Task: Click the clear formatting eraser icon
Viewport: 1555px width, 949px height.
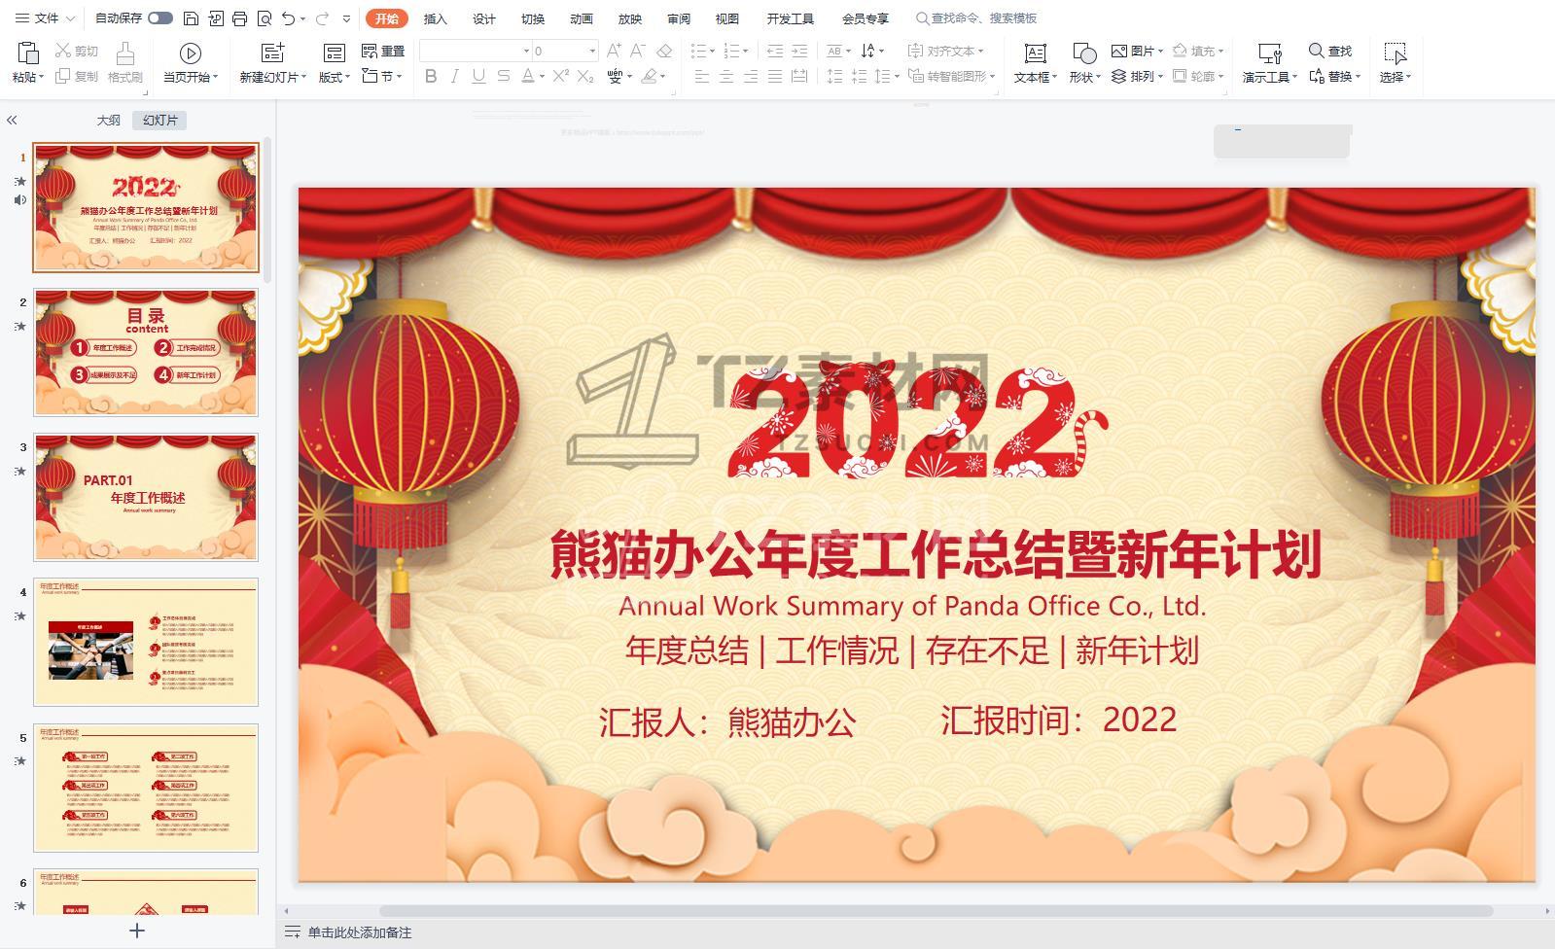Action: [664, 51]
